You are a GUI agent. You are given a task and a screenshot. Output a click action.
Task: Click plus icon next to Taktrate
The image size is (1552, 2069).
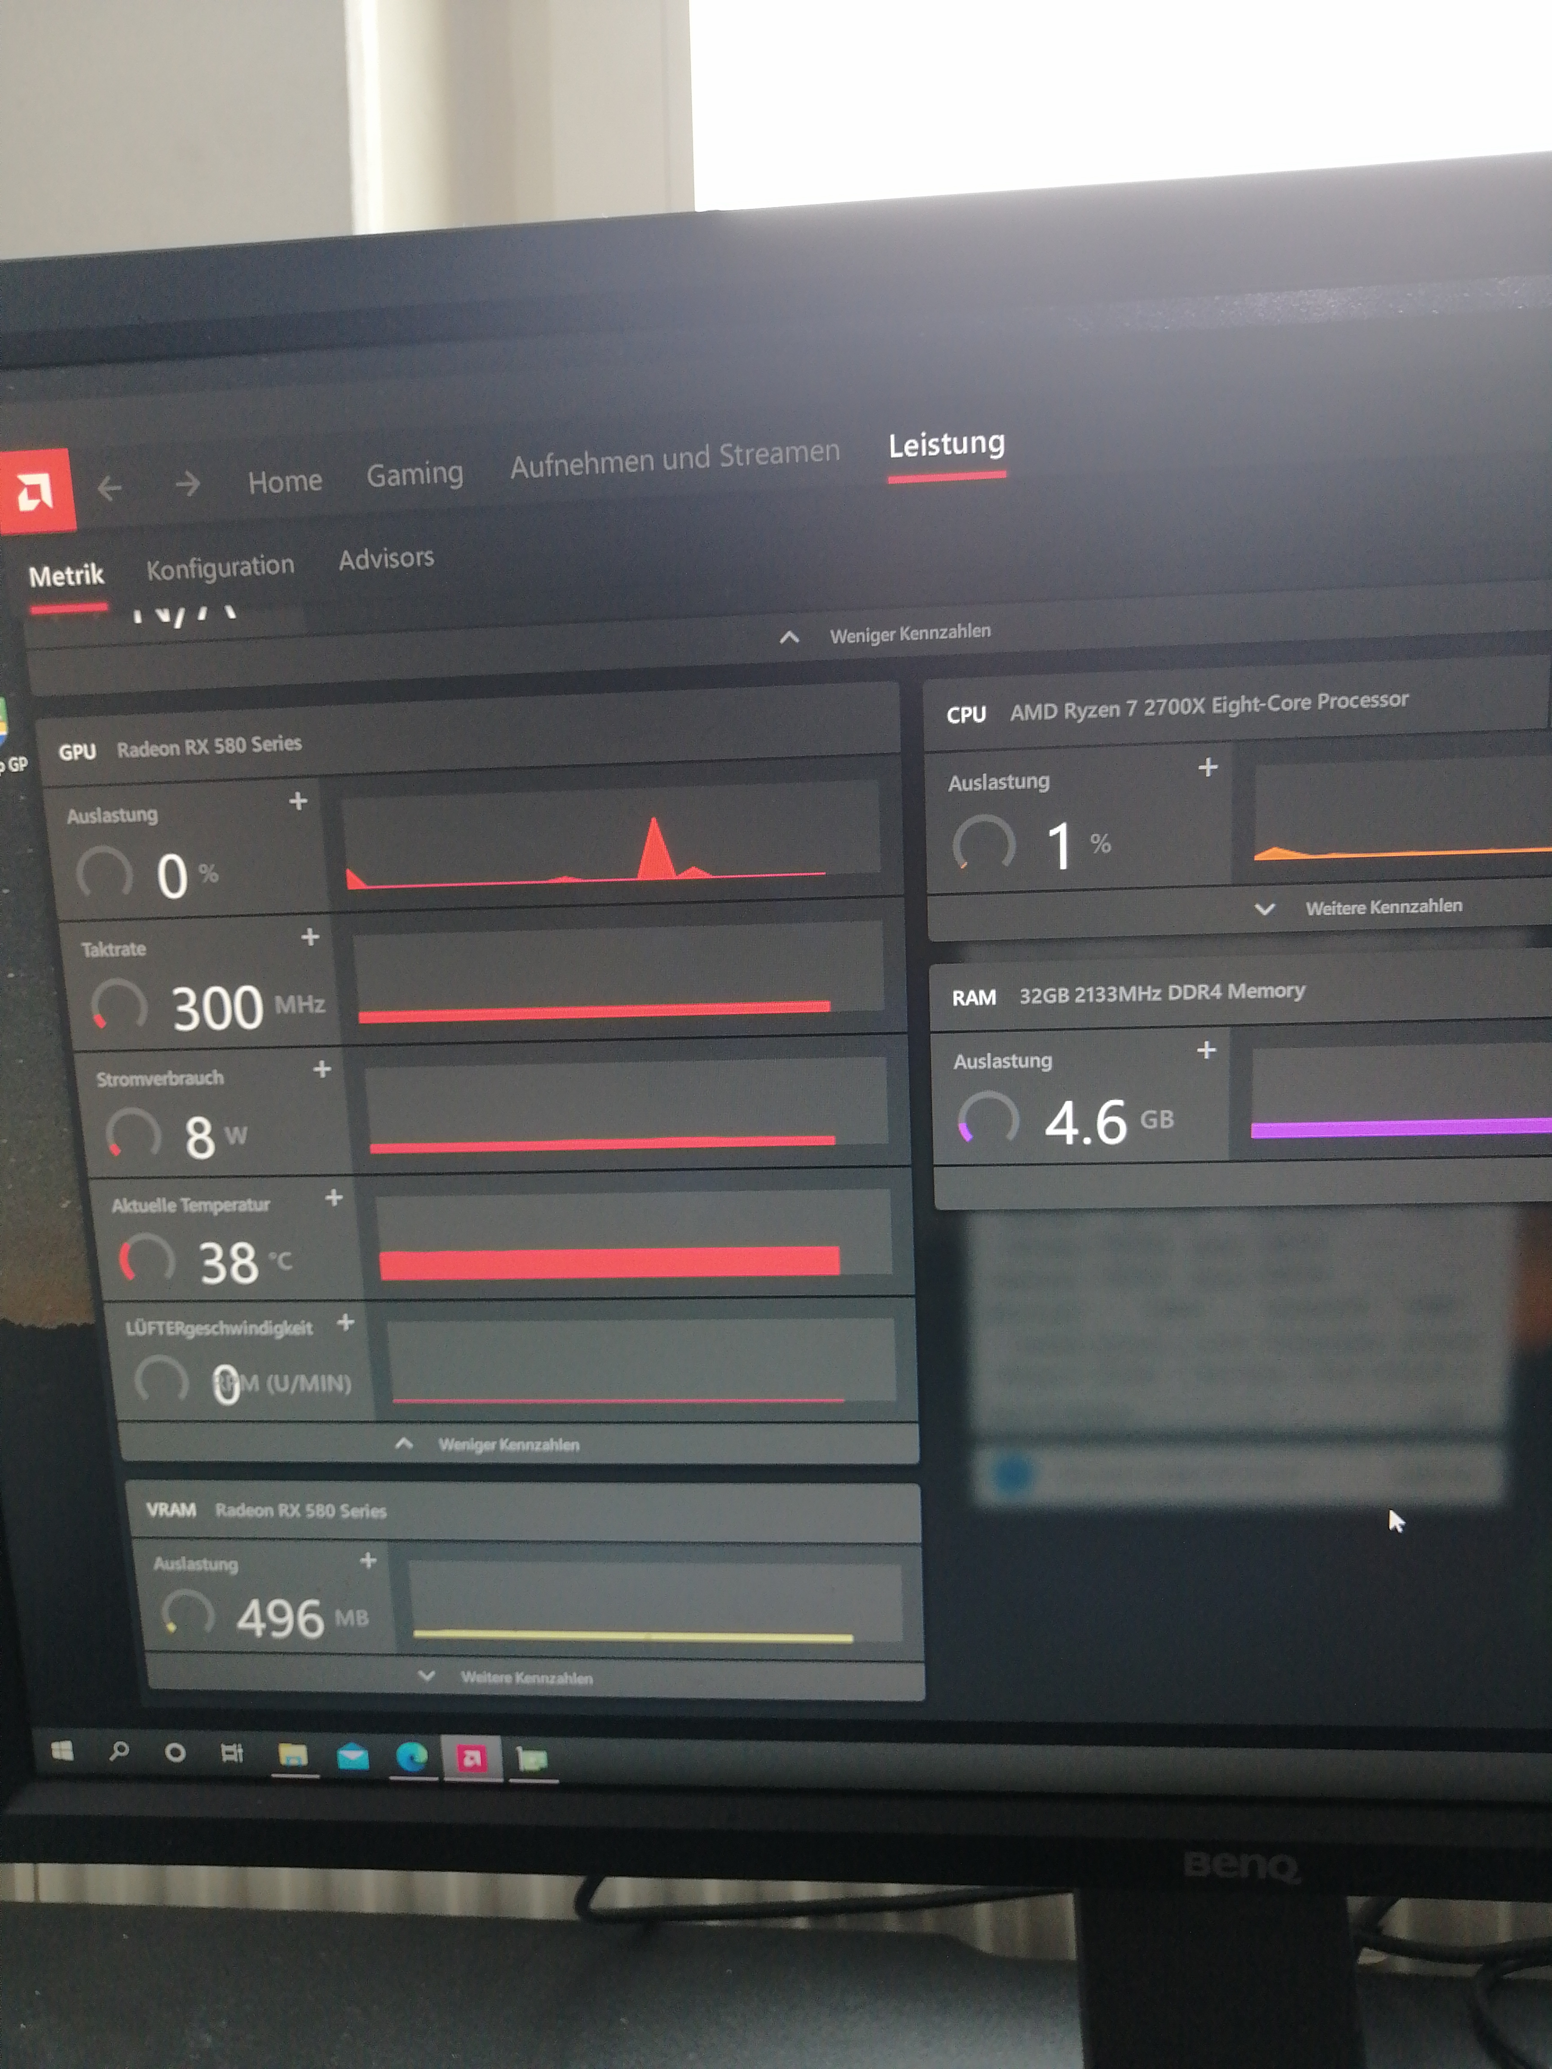pos(311,936)
